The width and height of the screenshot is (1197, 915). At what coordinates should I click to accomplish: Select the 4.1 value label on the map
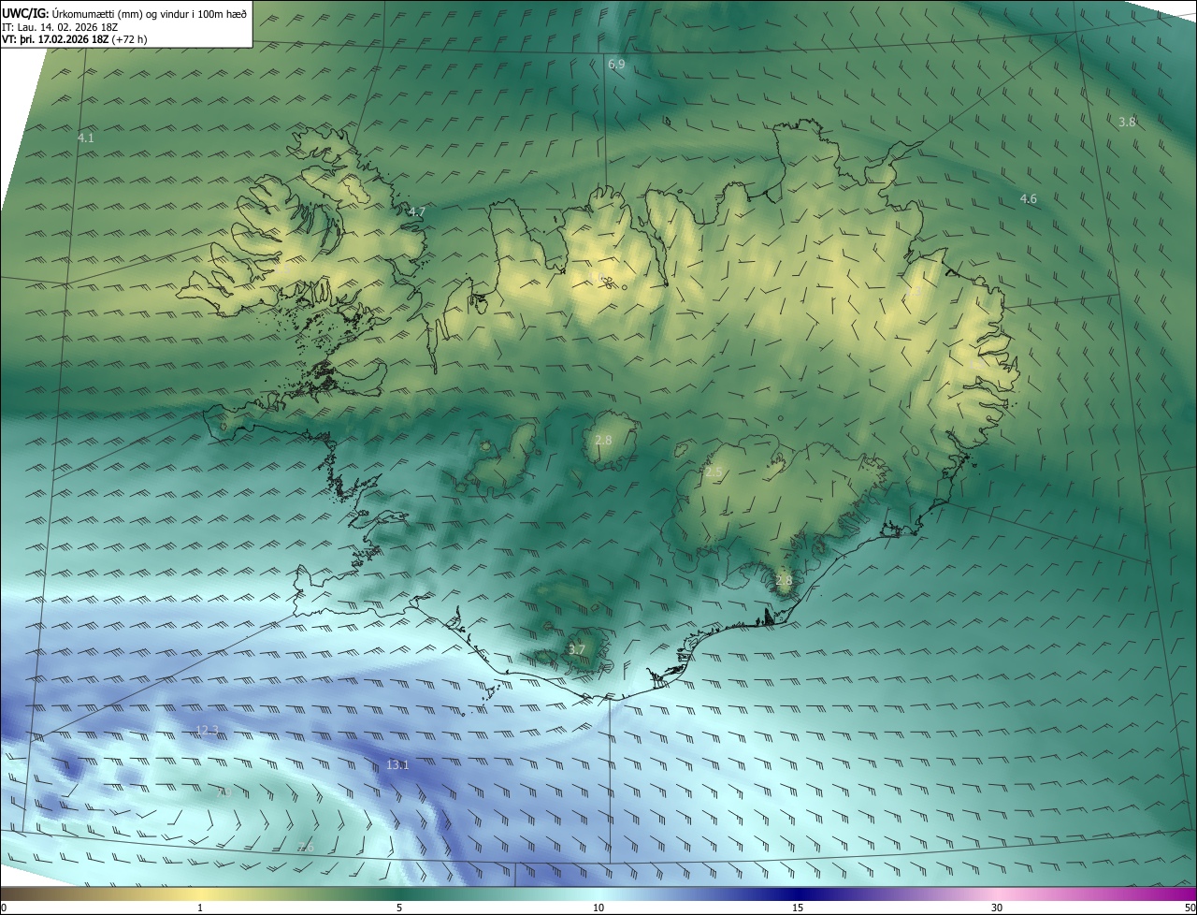pos(85,138)
